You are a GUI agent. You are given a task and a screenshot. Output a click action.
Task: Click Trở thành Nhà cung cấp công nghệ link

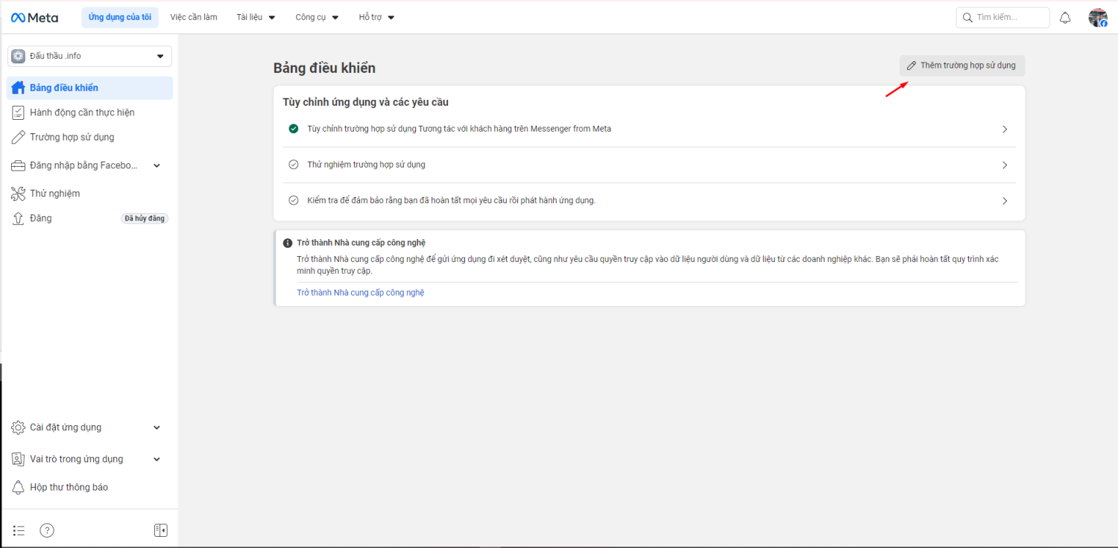pyautogui.click(x=360, y=293)
